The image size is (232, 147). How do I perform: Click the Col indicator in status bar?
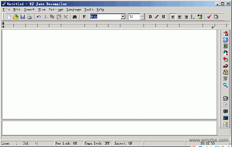[30, 143]
